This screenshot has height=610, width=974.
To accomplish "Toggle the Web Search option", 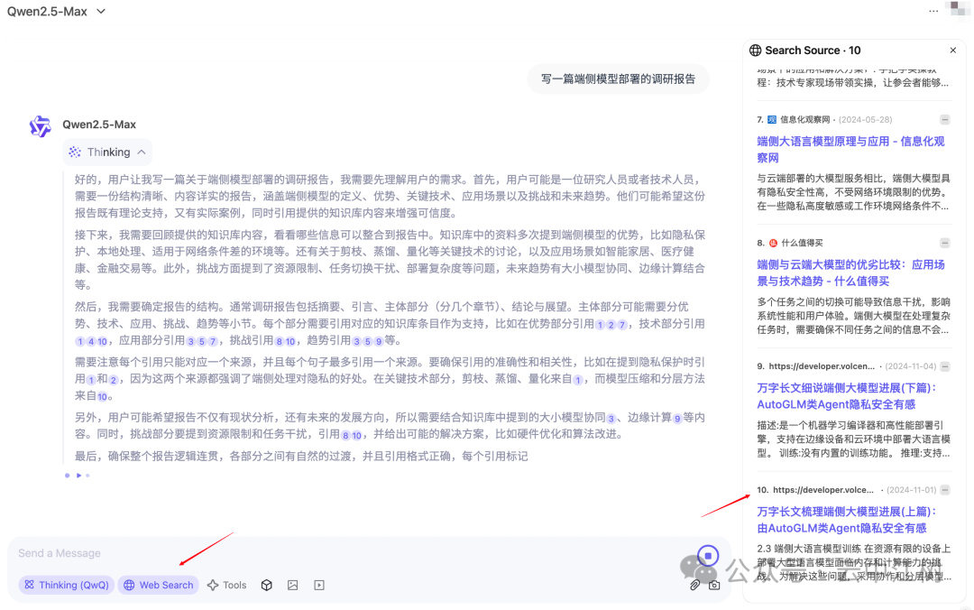I will 159,585.
